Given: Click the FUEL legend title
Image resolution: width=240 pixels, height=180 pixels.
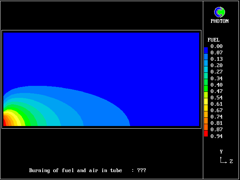Looking at the screenshot, I should coord(213,40).
